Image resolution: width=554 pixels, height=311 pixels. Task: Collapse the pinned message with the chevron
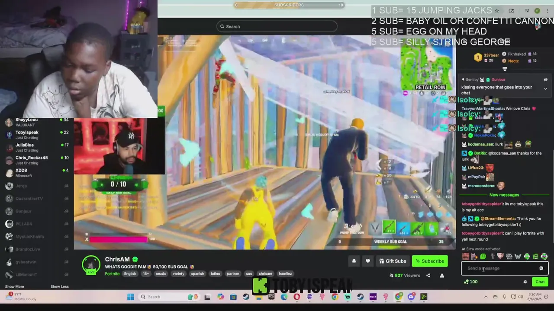tap(545, 89)
